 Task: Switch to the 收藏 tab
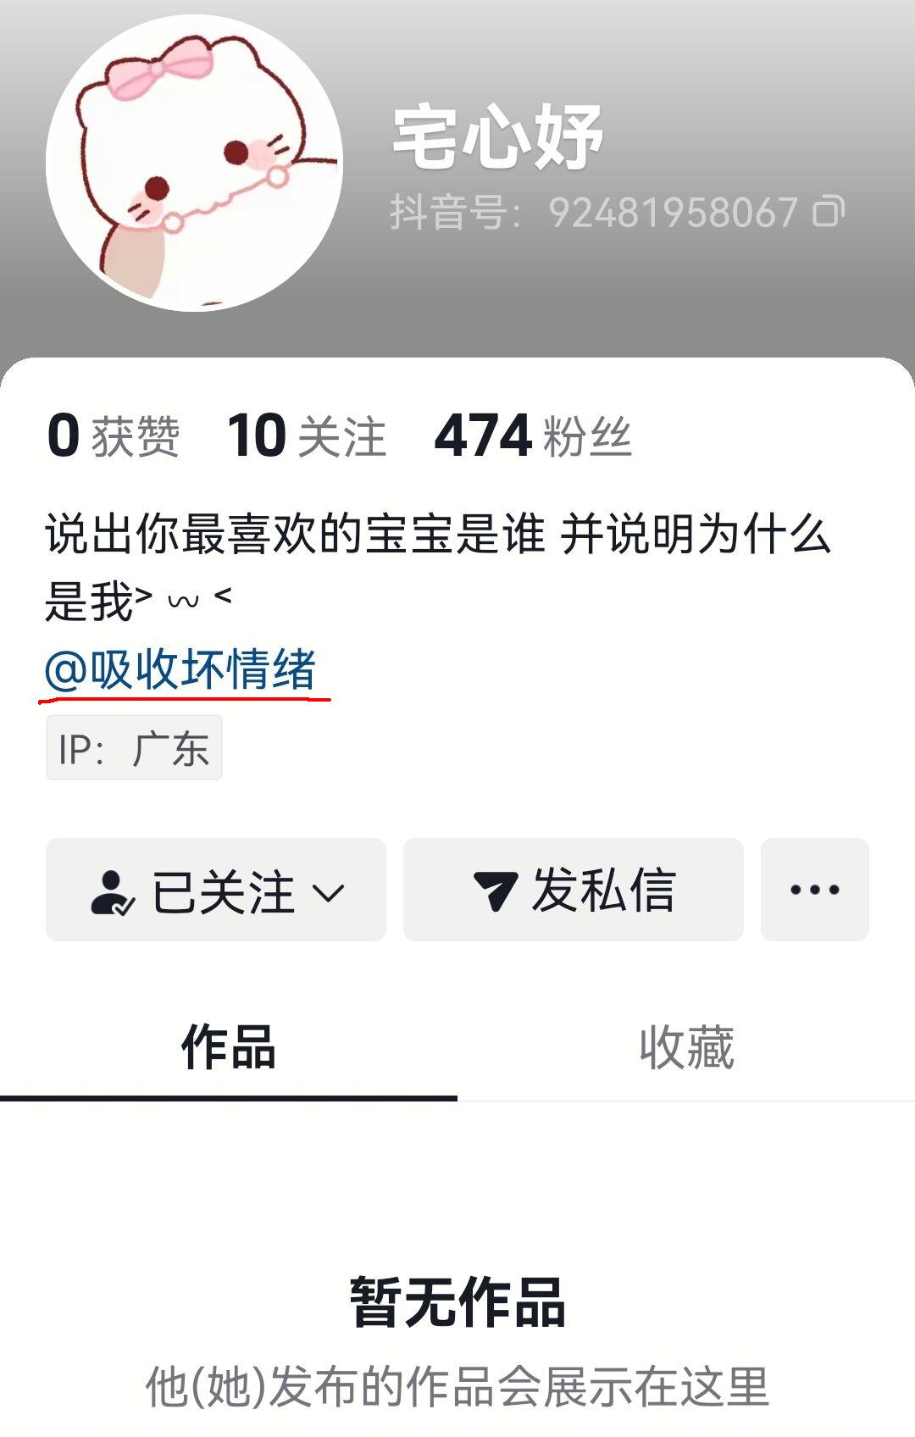[686, 1047]
